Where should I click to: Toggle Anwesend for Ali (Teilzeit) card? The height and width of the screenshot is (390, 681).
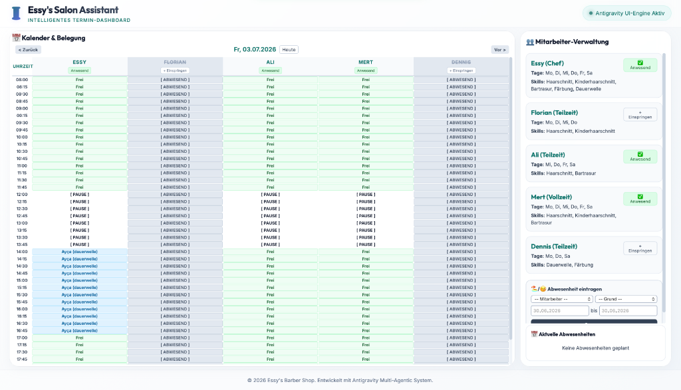click(x=640, y=157)
